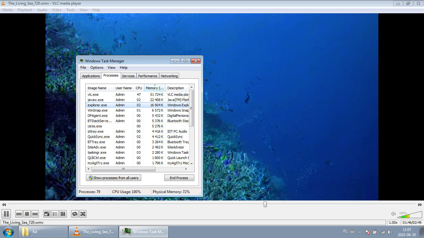Sort by Memory column header
This screenshot has width=424, height=238.
pos(155,88)
